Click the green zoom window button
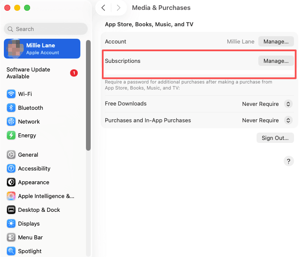Viewport: 300px width, 257px height. (x=27, y=8)
